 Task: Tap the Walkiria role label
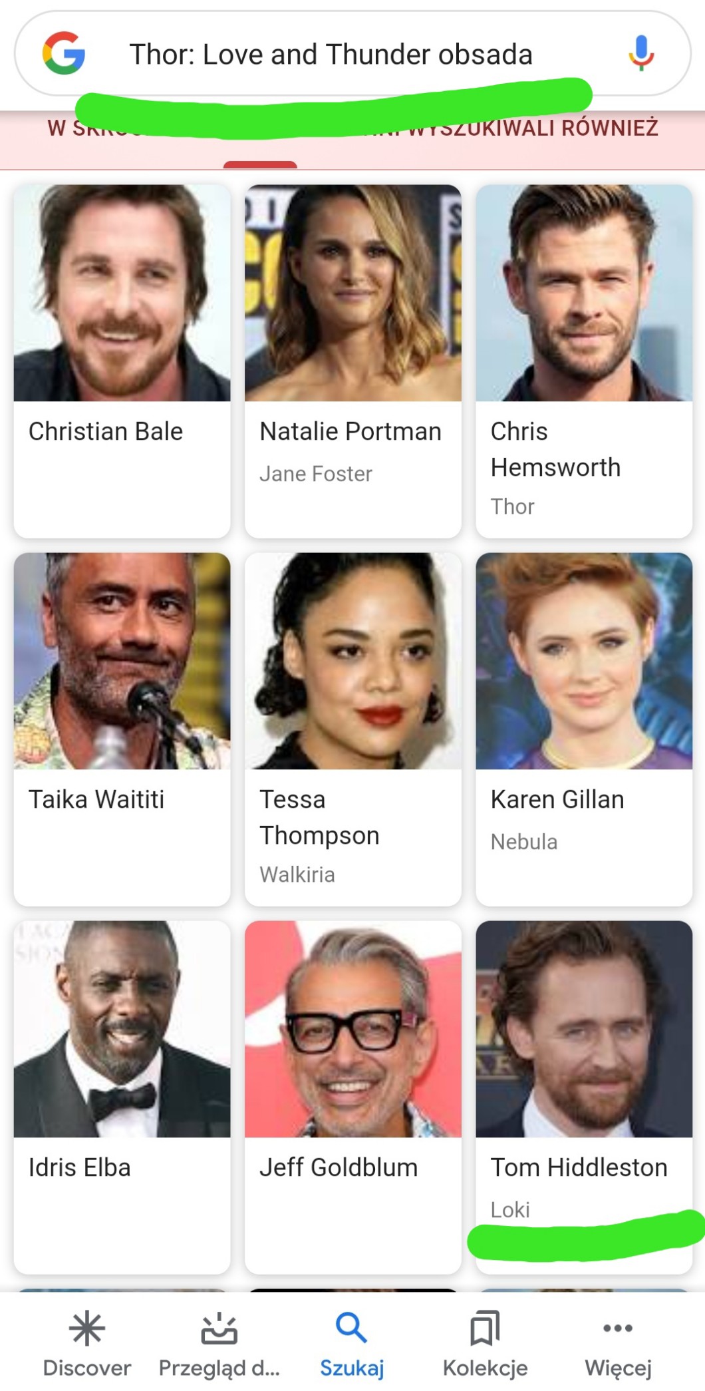point(297,875)
